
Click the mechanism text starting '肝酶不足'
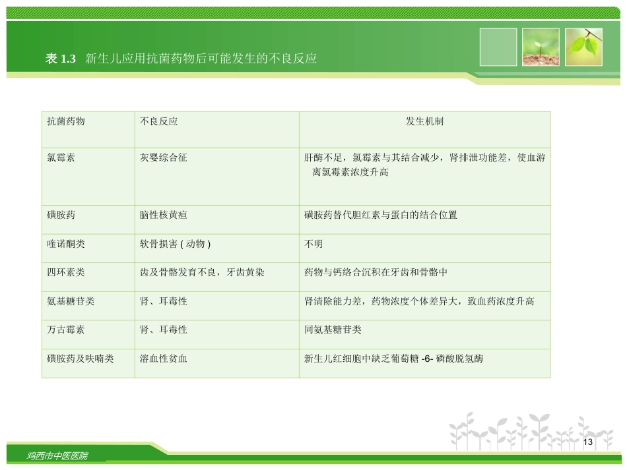(424, 165)
